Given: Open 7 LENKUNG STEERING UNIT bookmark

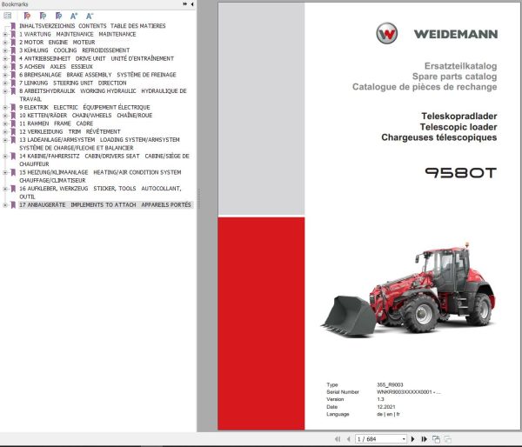Looking at the screenshot, I should (72, 83).
